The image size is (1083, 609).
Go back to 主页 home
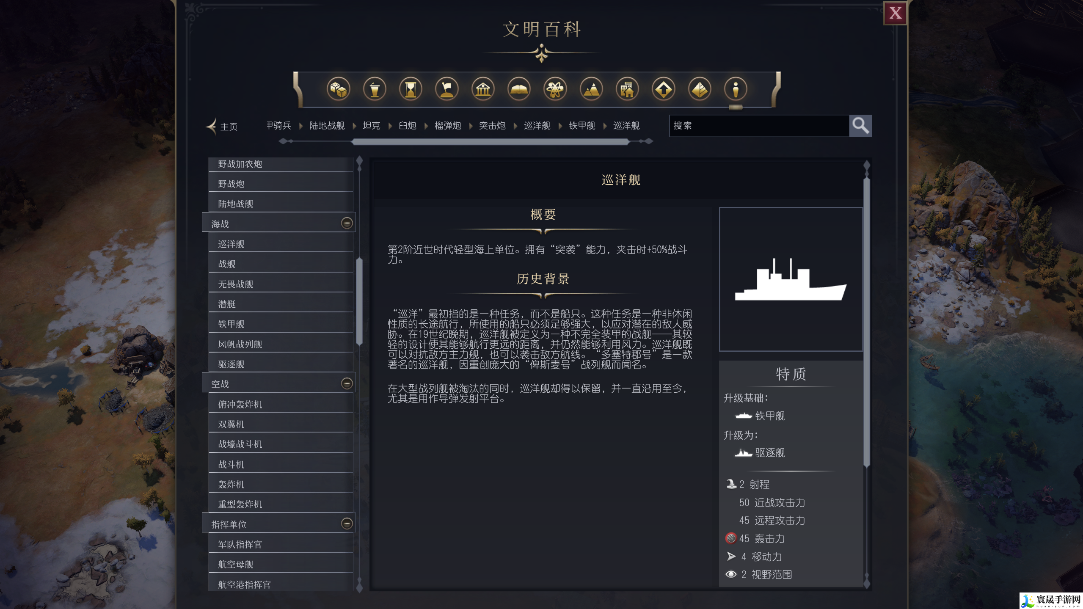point(222,126)
